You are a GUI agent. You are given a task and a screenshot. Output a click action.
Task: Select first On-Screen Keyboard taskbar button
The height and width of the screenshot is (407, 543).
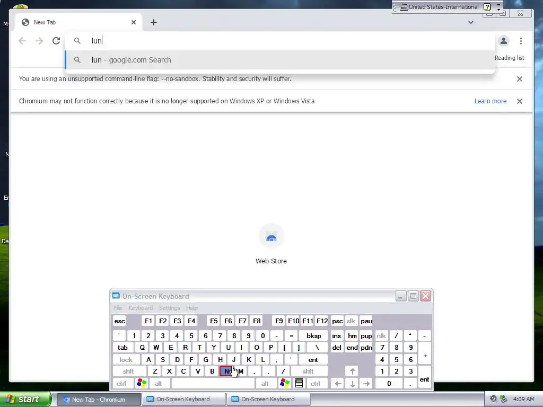pos(183,399)
